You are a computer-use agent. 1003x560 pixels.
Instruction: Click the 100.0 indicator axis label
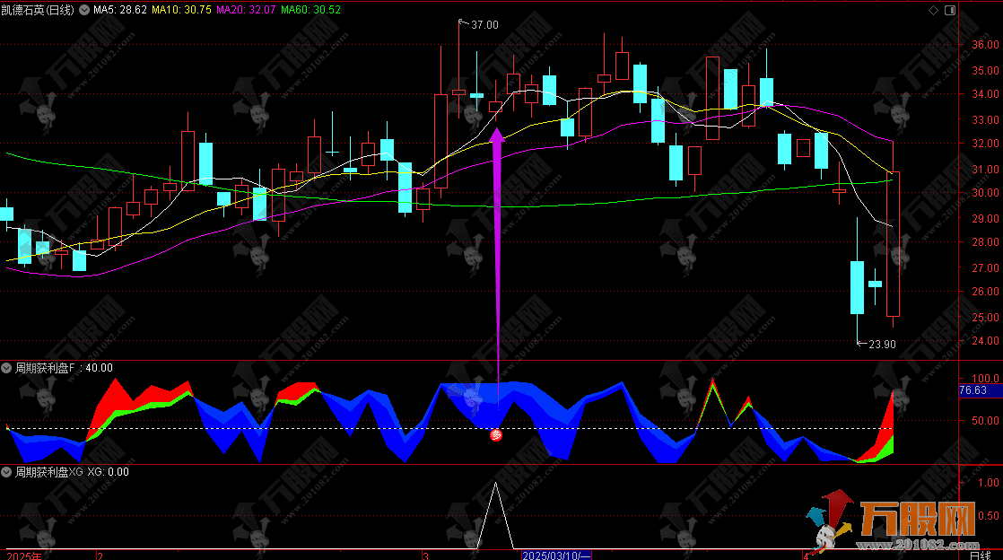coord(985,378)
